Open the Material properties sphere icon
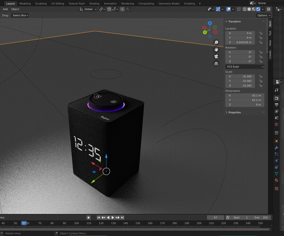Screen dimensions: 284x236 click(276, 180)
